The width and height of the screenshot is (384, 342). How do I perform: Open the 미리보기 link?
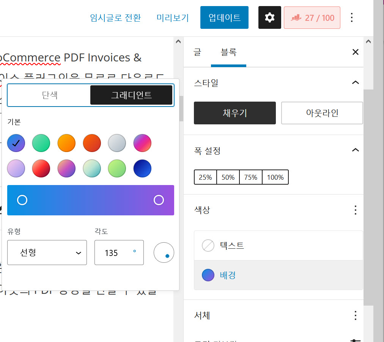[x=173, y=17]
